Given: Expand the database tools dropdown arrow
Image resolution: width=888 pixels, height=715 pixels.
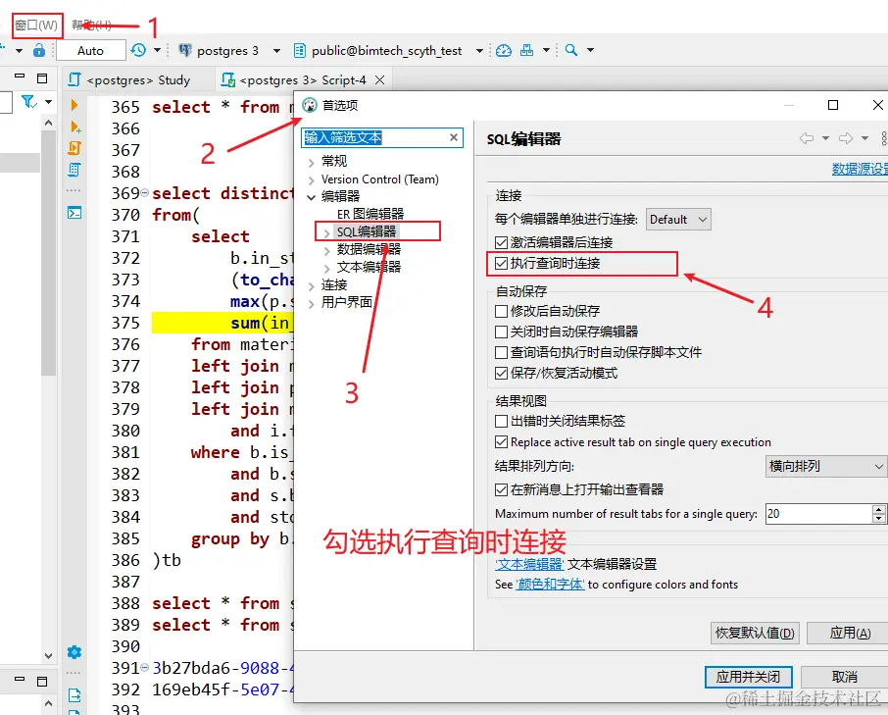Looking at the screenshot, I should [546, 50].
